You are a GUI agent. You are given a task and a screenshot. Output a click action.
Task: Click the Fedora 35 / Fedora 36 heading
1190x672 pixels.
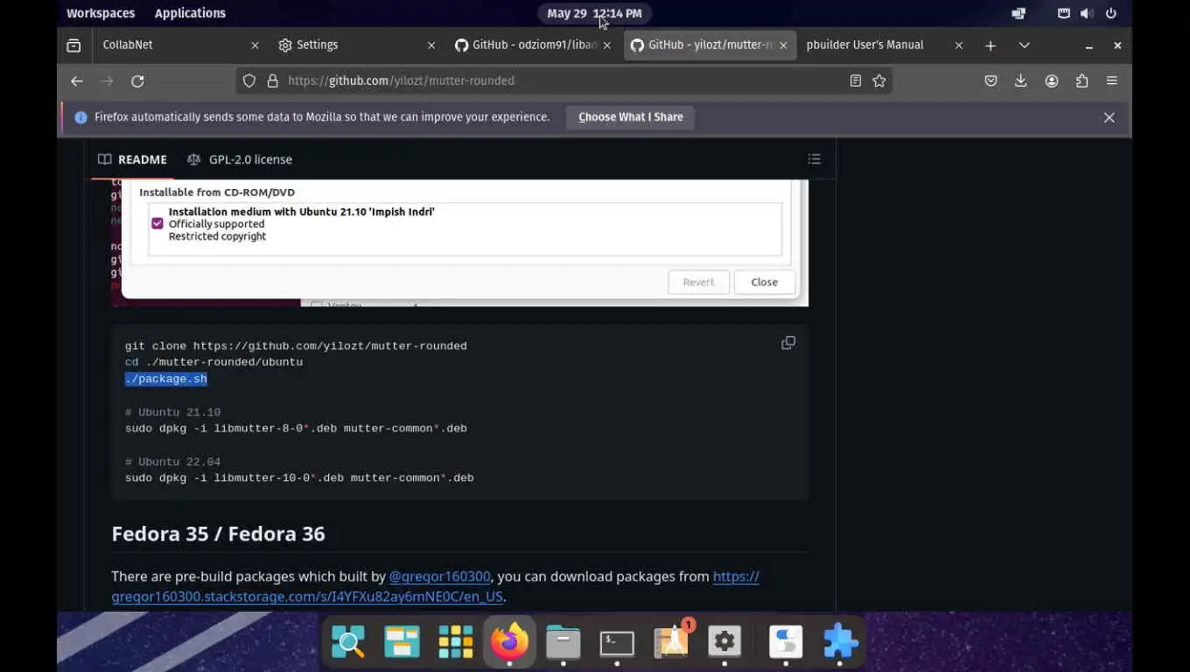click(x=218, y=534)
